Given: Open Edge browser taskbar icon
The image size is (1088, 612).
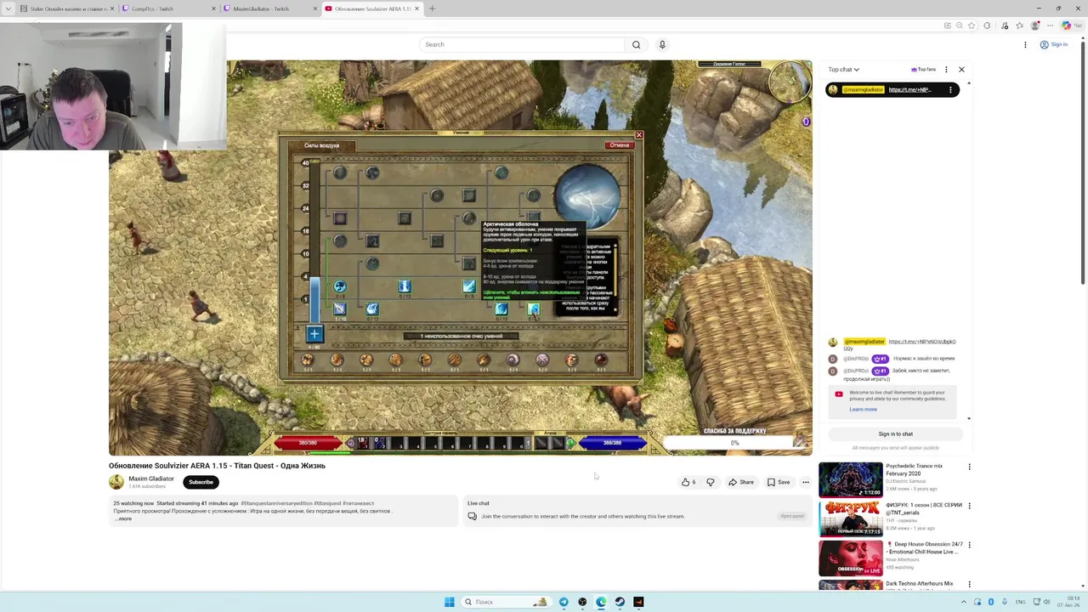Looking at the screenshot, I should pos(601,602).
